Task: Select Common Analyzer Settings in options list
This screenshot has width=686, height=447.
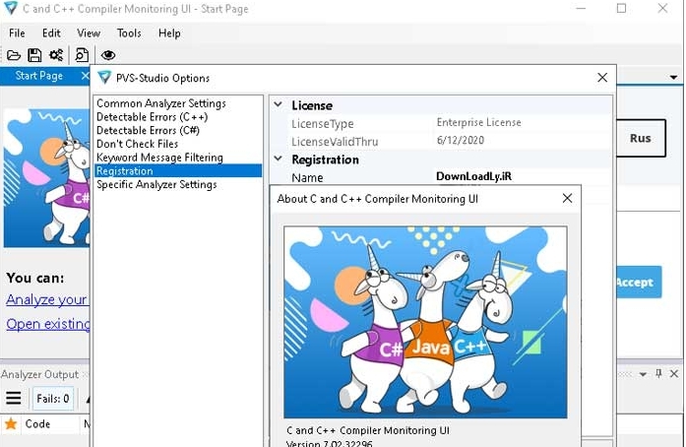Action: pyautogui.click(x=161, y=103)
